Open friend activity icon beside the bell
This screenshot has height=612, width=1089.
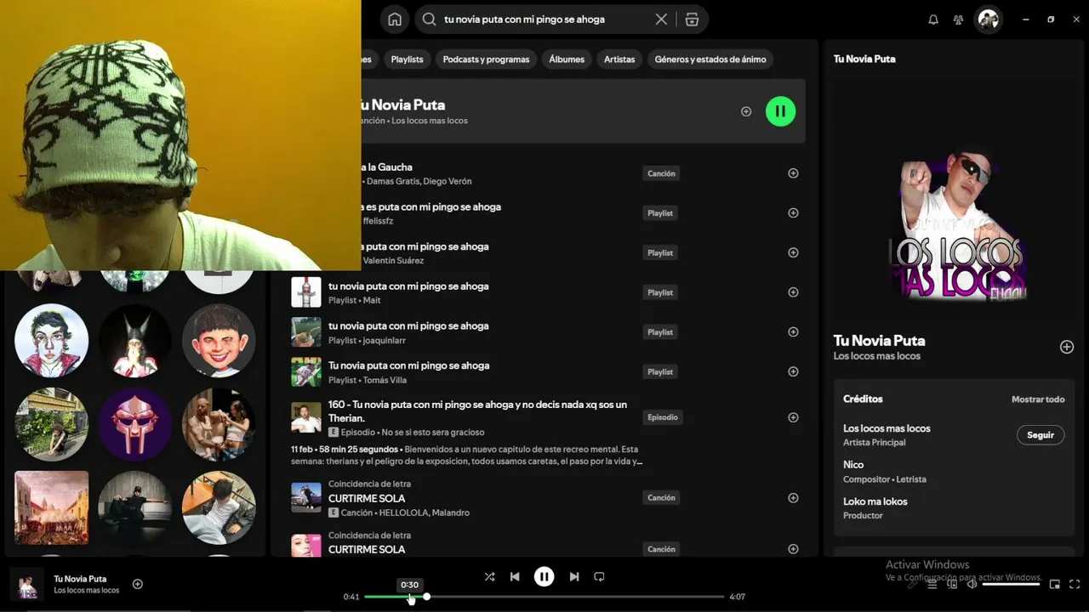(958, 20)
